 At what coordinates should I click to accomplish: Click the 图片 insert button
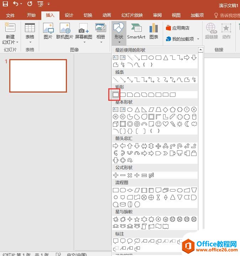48,31
